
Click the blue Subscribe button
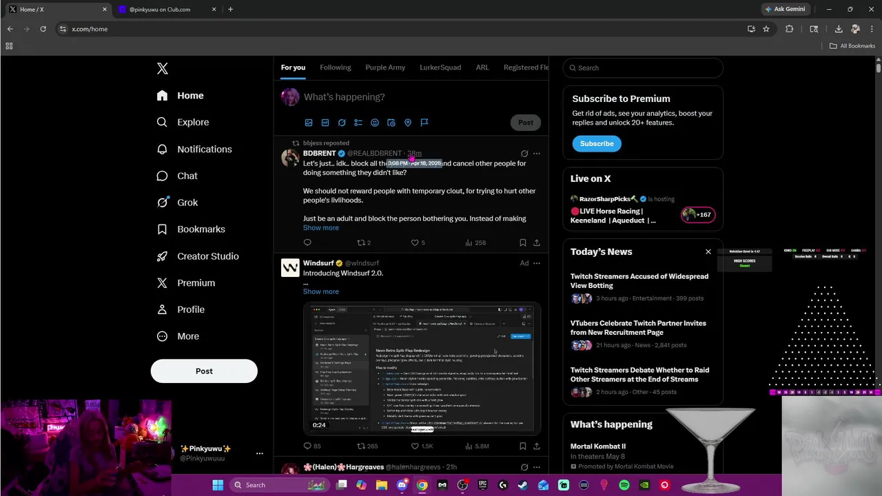(597, 143)
